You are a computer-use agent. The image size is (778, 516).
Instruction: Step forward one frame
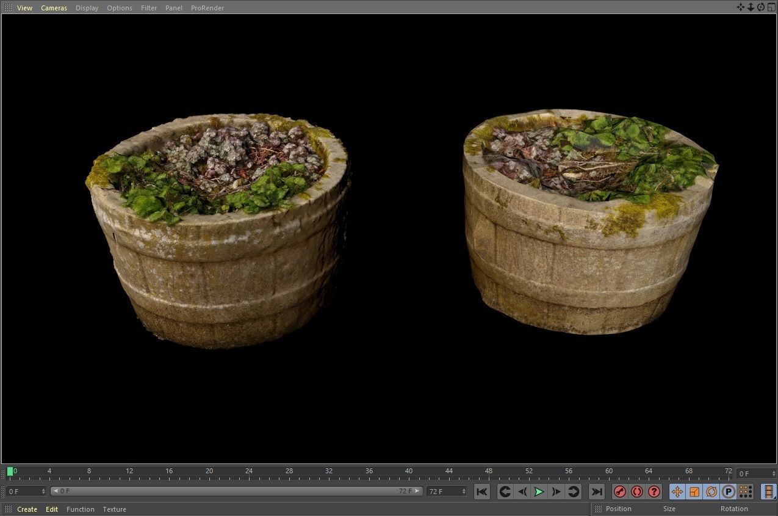tap(556, 492)
